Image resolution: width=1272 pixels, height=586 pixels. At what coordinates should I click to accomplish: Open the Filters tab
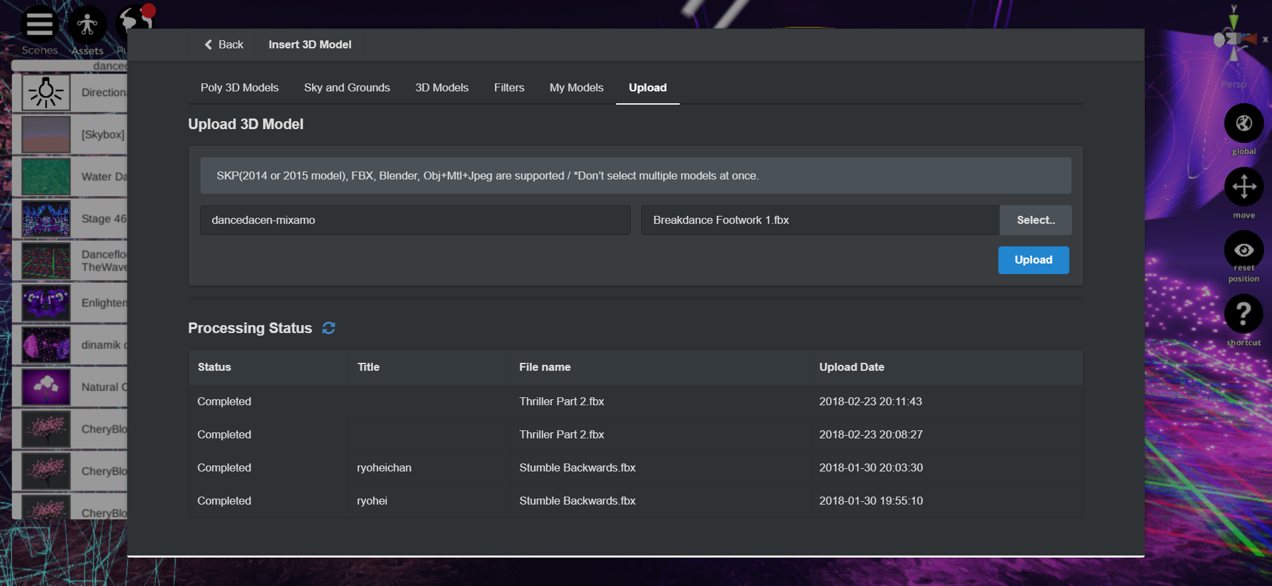[x=509, y=87]
